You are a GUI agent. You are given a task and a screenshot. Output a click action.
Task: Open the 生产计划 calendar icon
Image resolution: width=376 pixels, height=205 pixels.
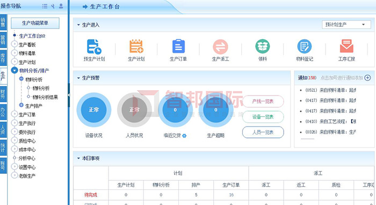(x=136, y=46)
